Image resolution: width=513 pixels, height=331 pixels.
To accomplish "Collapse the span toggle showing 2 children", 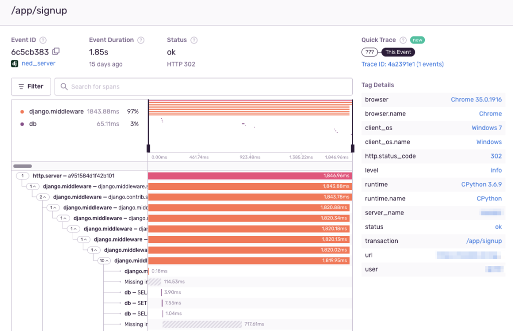I will [43, 197].
